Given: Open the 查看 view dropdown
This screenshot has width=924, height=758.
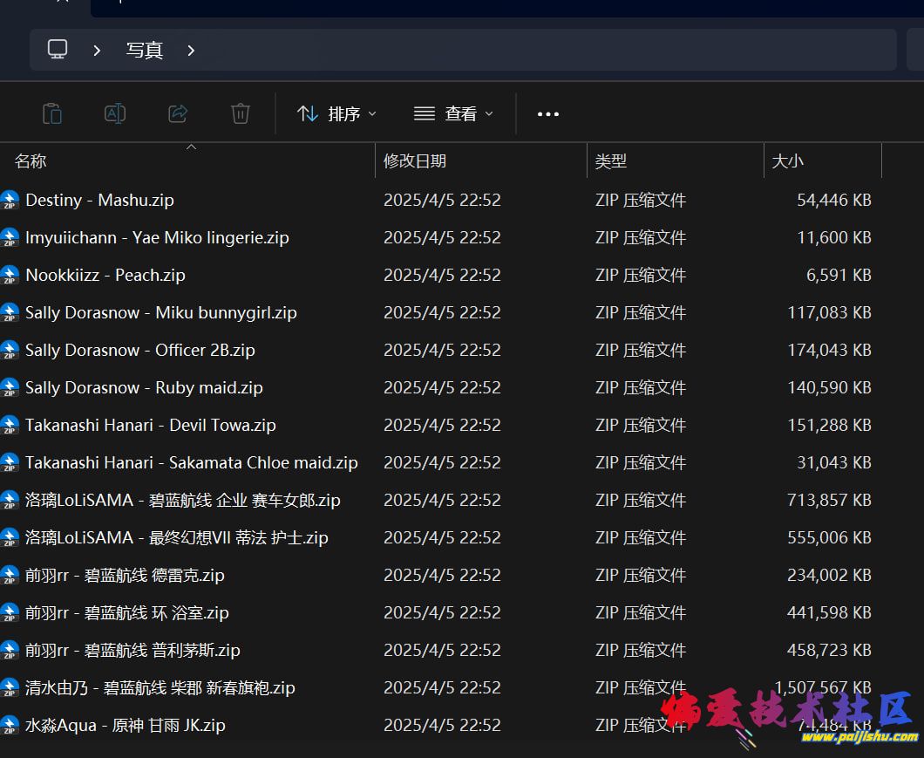Looking at the screenshot, I should tap(453, 114).
